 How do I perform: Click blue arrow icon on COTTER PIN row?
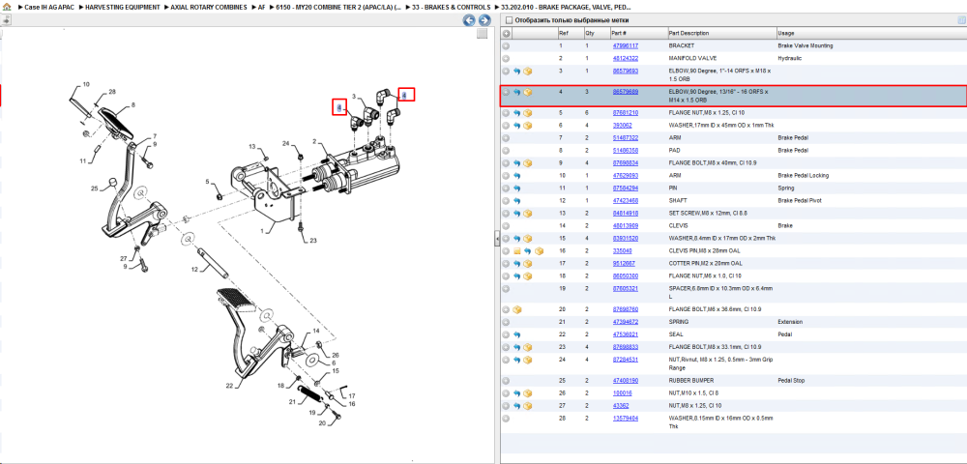516,264
